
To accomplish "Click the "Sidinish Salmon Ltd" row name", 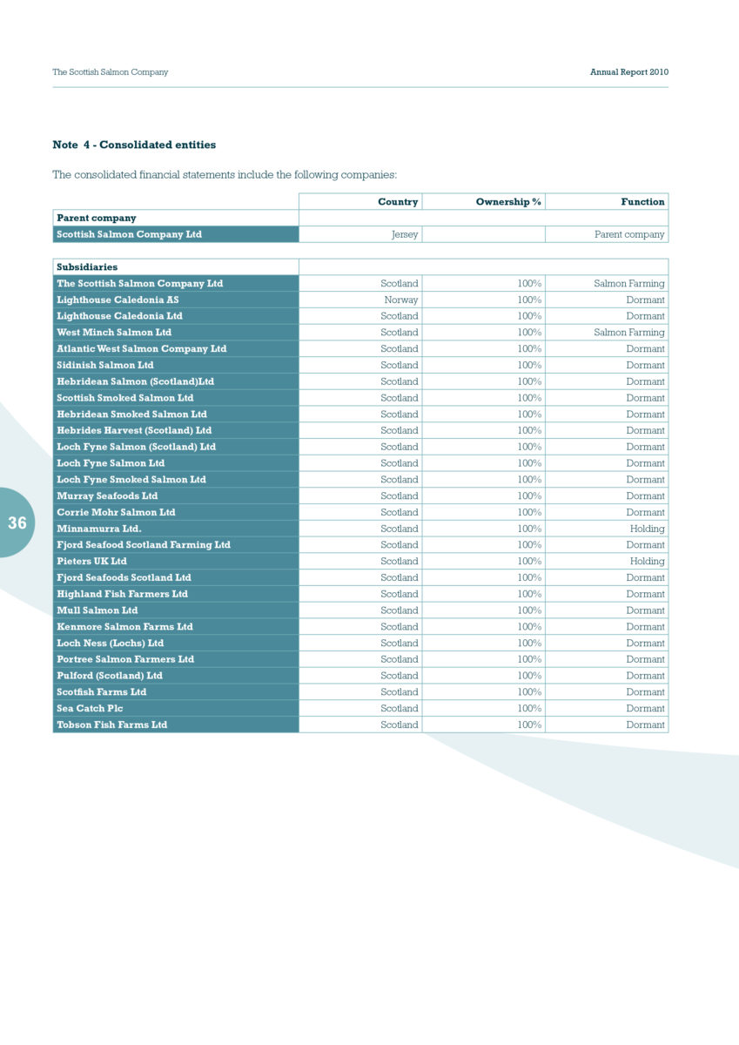I will [x=105, y=365].
